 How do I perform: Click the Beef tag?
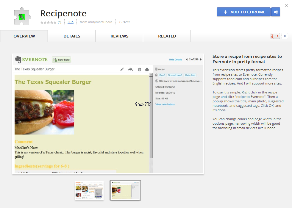point(162,75)
